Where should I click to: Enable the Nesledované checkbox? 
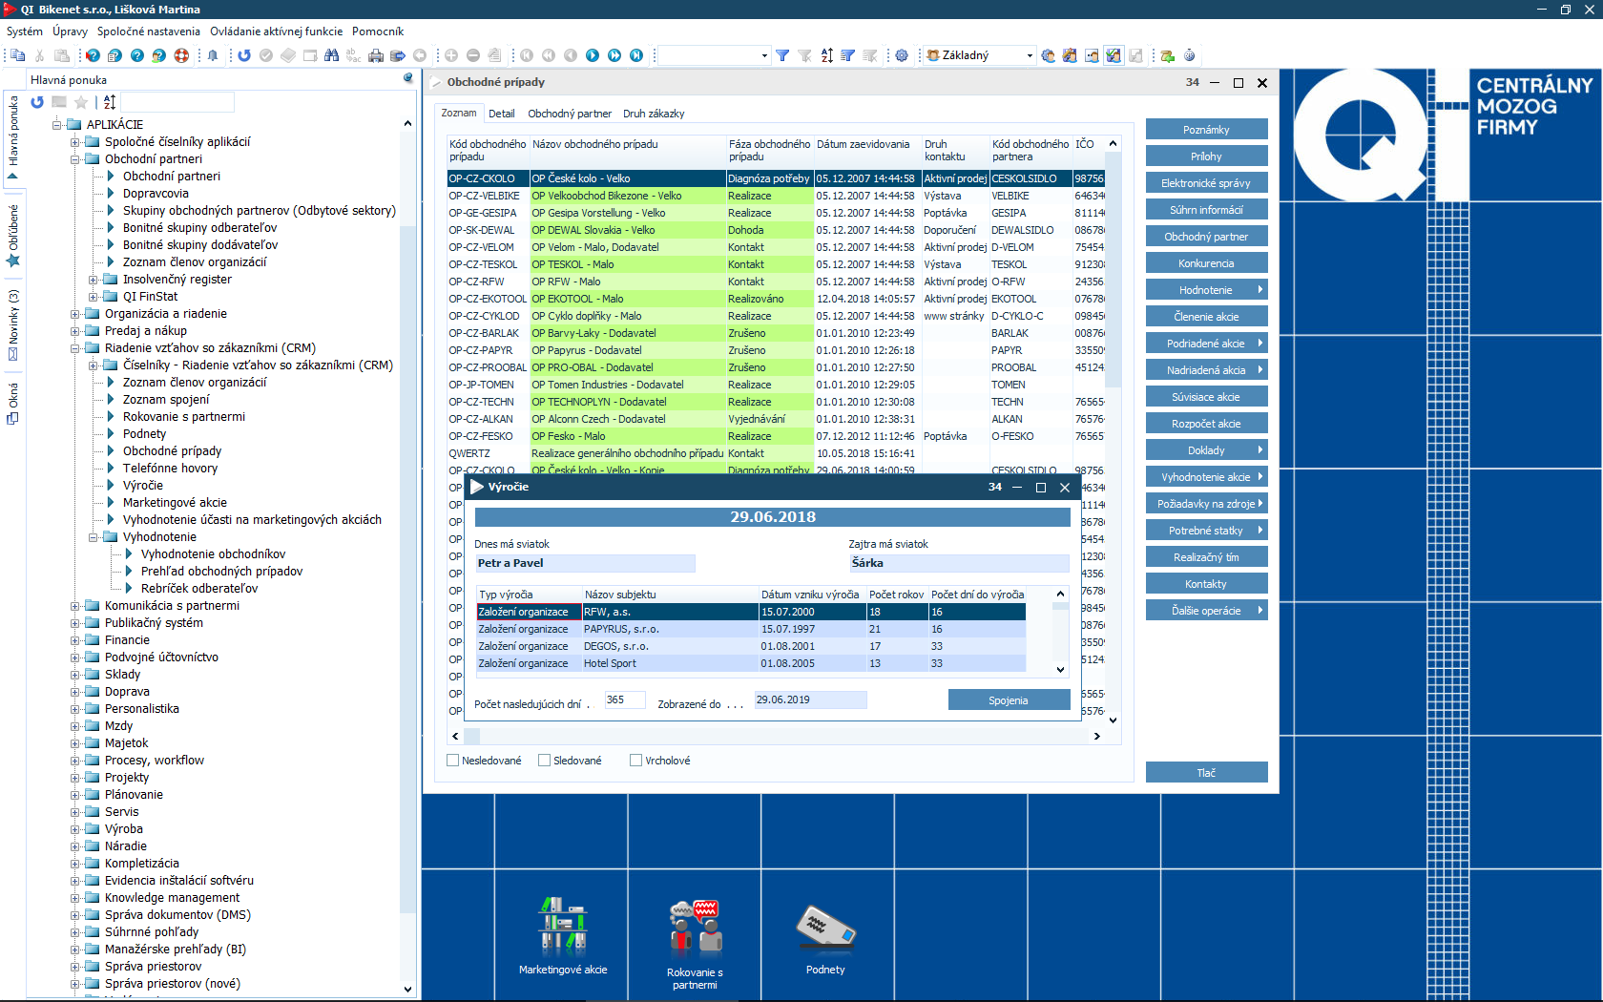click(453, 761)
